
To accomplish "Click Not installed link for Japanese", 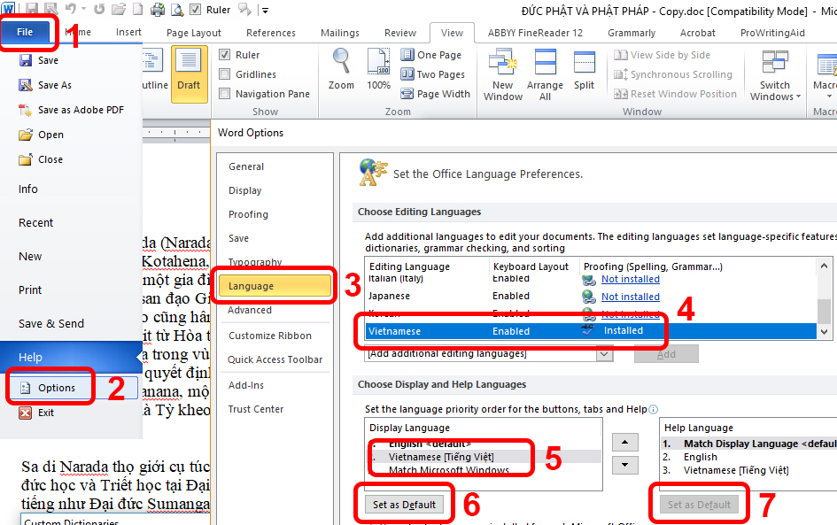I will [631, 297].
